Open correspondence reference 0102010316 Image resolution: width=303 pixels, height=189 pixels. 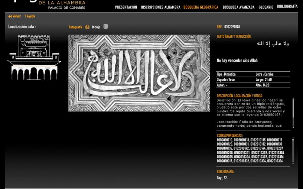click(x=276, y=157)
